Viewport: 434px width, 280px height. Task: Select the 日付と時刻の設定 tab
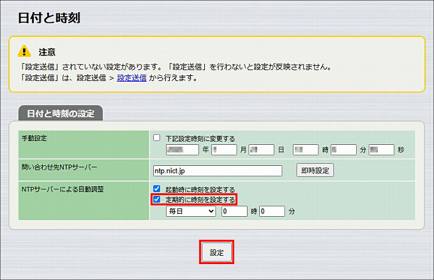click(x=61, y=113)
